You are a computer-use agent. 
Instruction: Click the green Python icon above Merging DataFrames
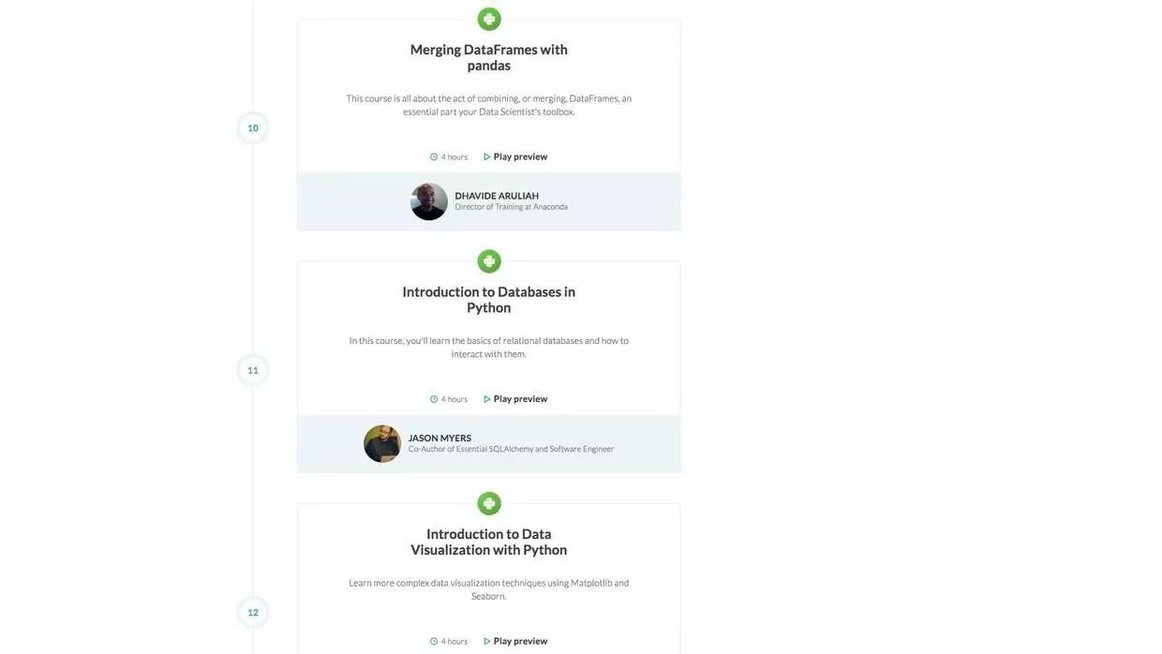click(x=489, y=19)
